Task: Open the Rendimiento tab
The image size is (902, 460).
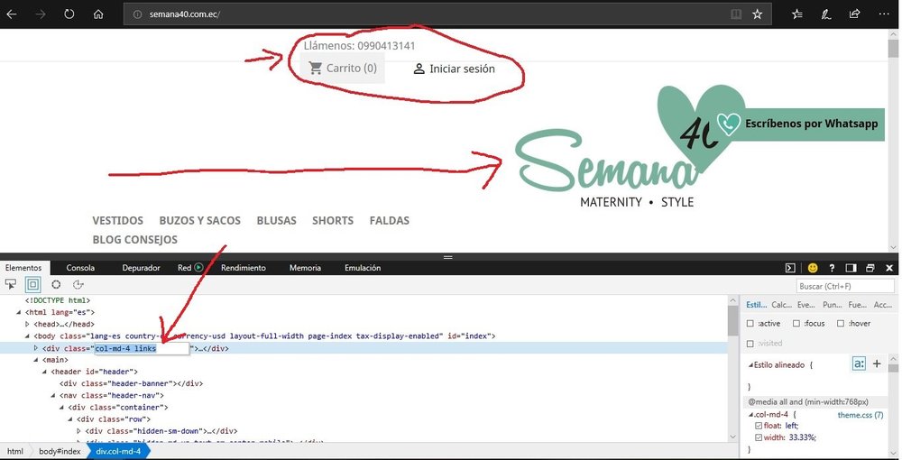Action: coord(244,268)
